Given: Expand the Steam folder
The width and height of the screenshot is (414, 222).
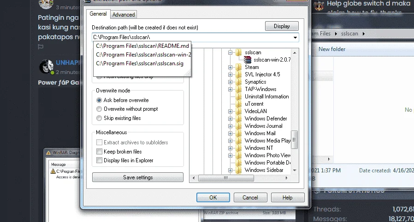Looking at the screenshot, I should 230,68.
